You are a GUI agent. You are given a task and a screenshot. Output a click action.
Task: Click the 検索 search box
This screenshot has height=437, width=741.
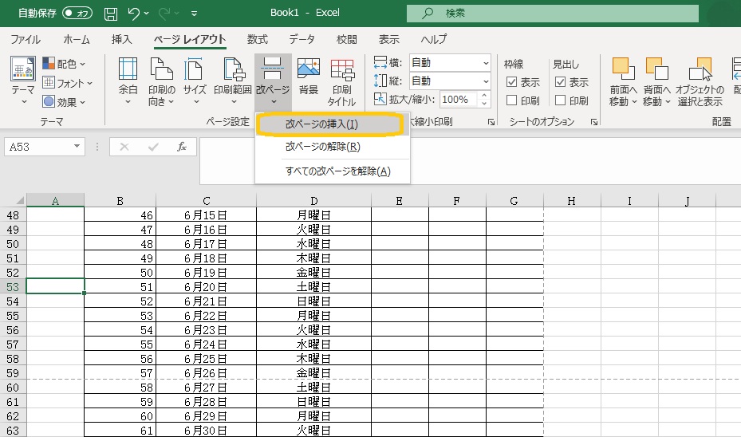(552, 13)
